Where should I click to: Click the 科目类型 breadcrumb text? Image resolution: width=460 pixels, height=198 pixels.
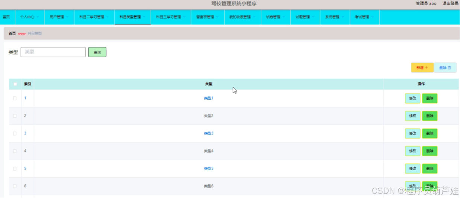(x=35, y=34)
